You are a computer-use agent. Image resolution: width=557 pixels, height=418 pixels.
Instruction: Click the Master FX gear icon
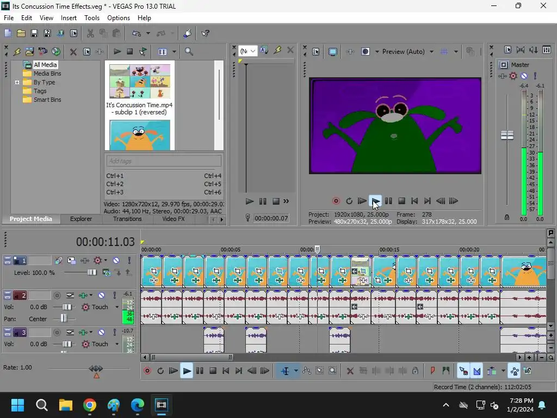pyautogui.click(x=513, y=76)
